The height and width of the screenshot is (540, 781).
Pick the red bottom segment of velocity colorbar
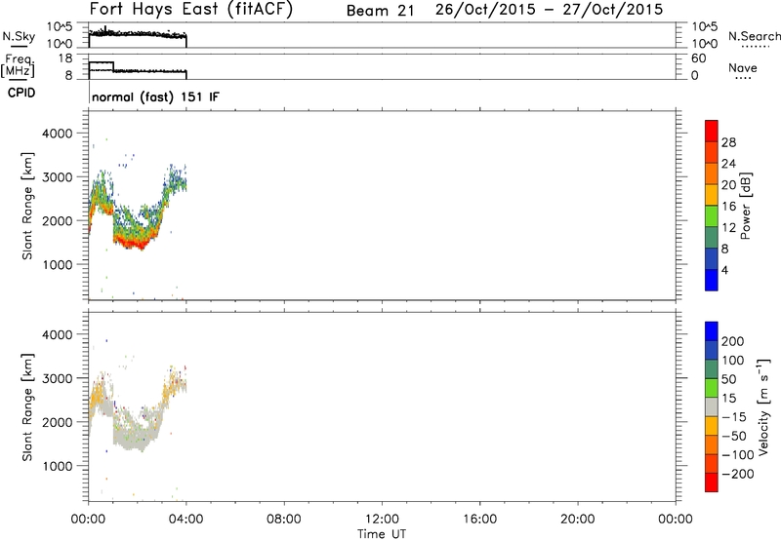[x=712, y=482]
